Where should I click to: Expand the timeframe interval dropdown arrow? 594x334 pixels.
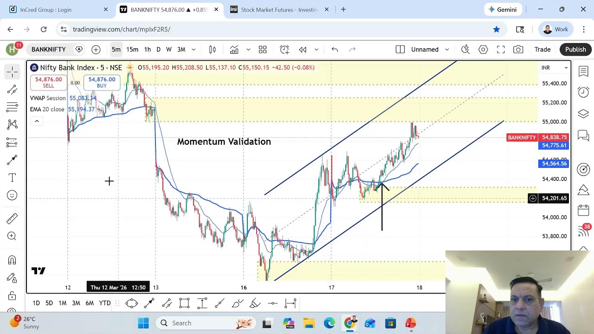pyautogui.click(x=194, y=50)
